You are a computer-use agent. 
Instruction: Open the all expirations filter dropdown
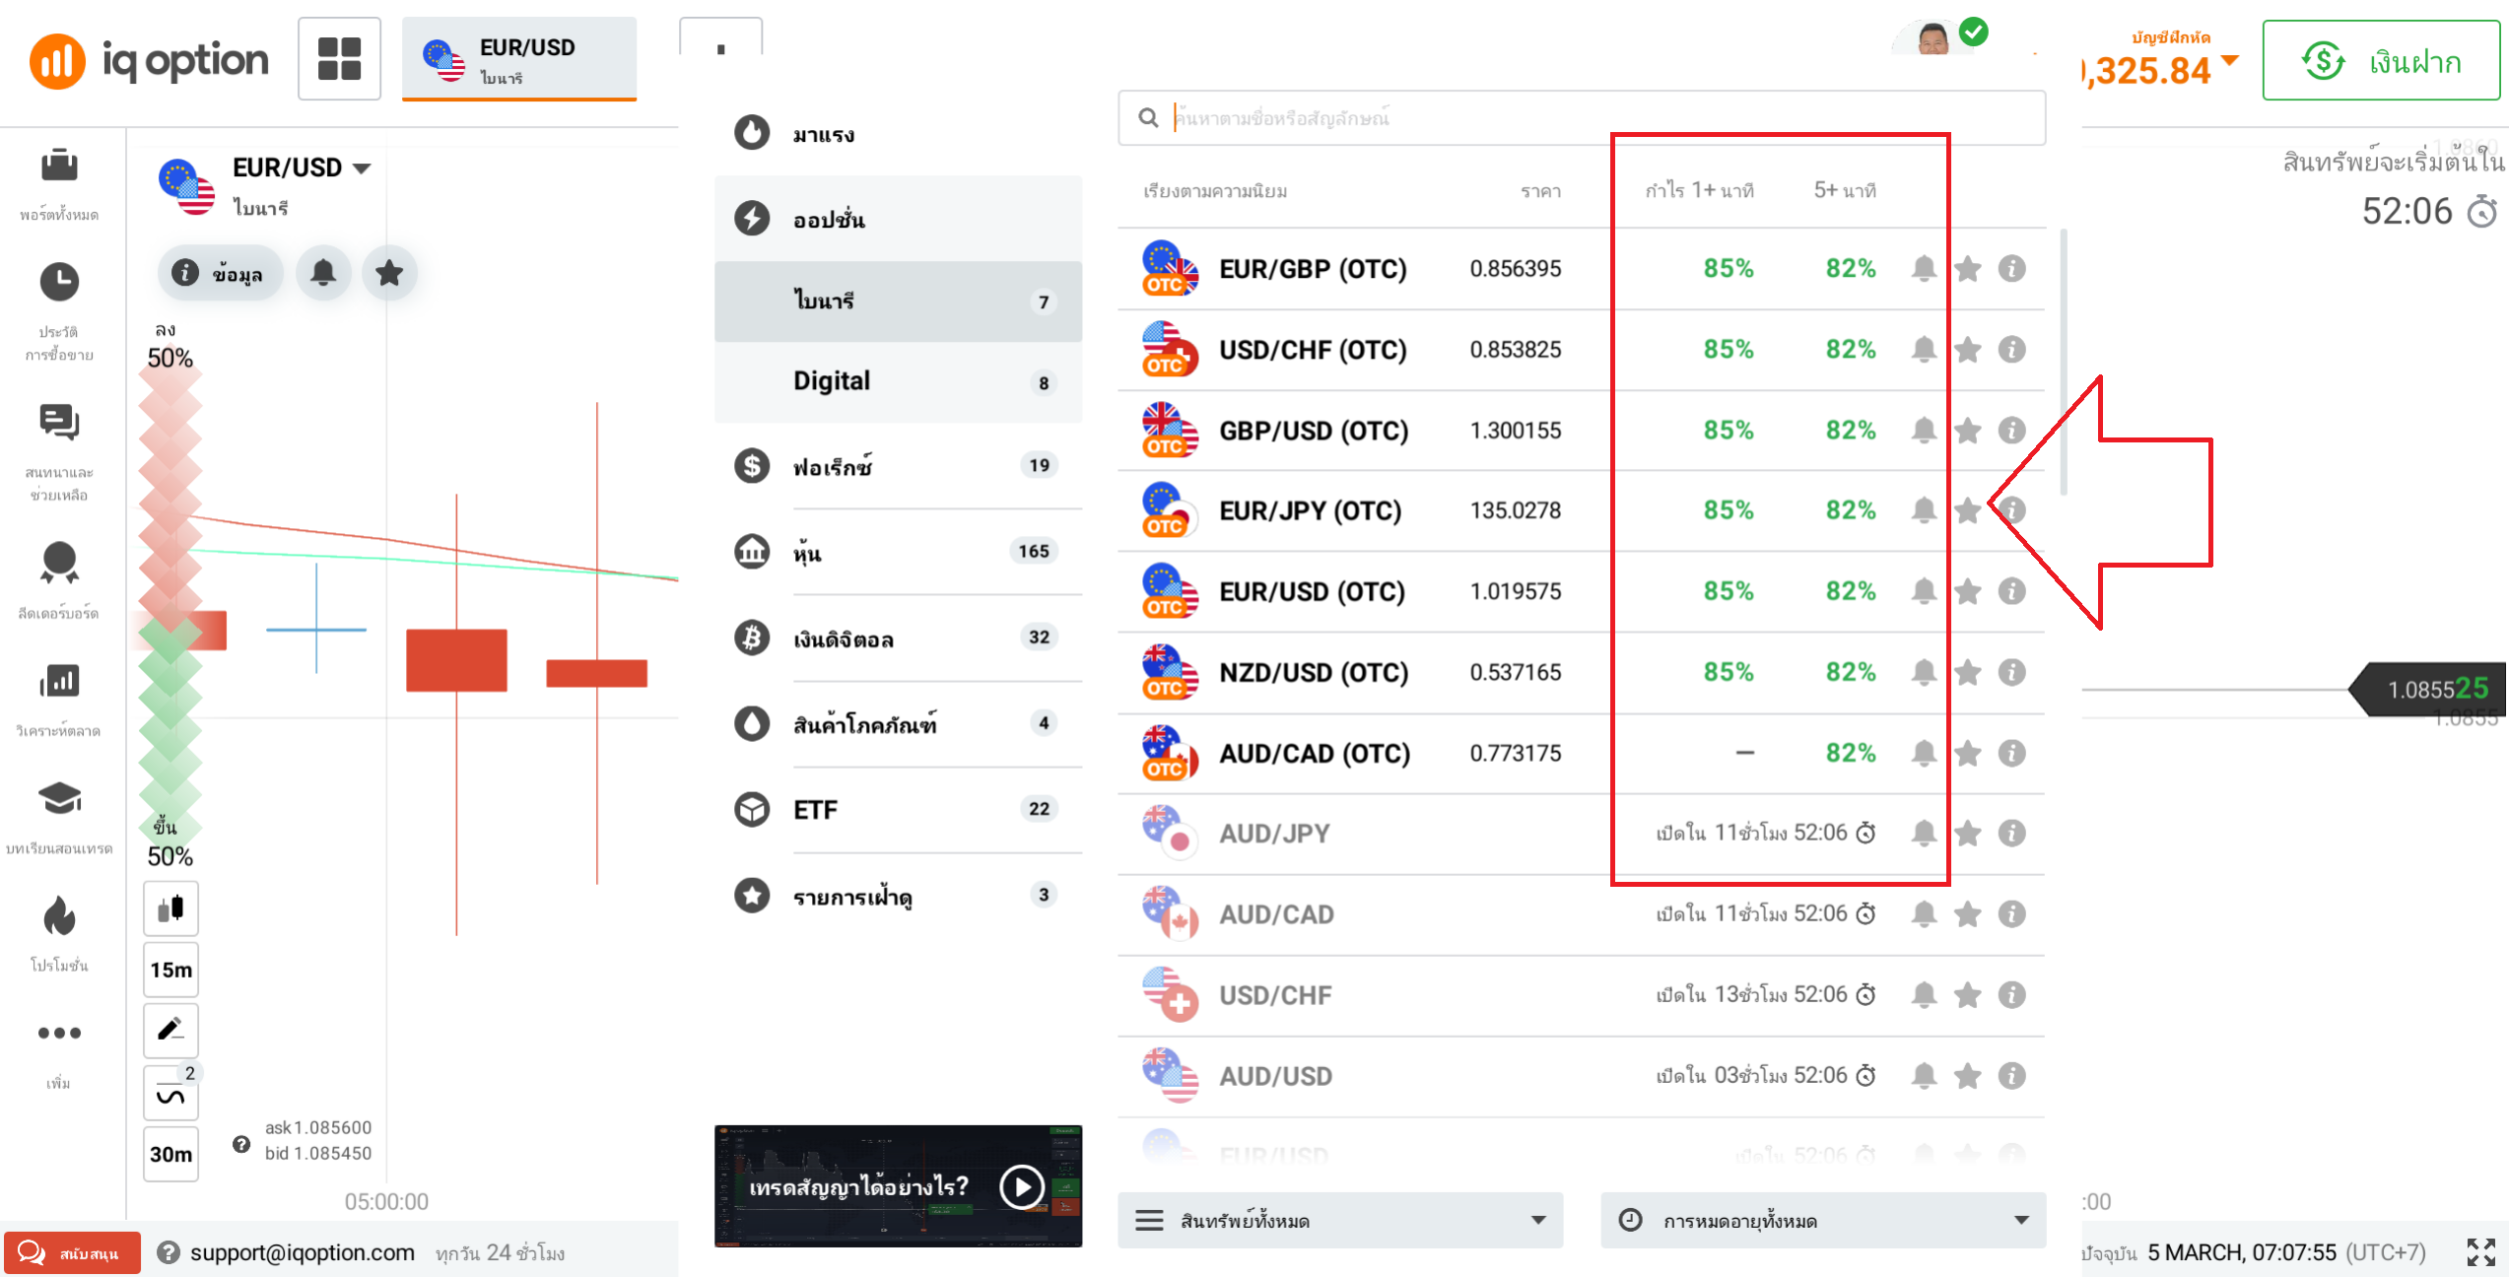tap(1823, 1220)
